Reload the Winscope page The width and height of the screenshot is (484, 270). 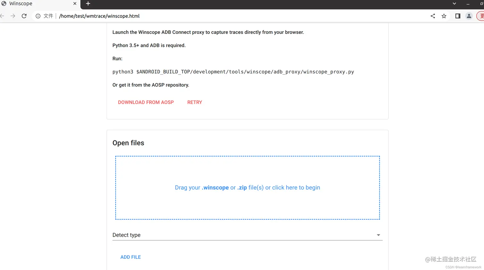[24, 16]
